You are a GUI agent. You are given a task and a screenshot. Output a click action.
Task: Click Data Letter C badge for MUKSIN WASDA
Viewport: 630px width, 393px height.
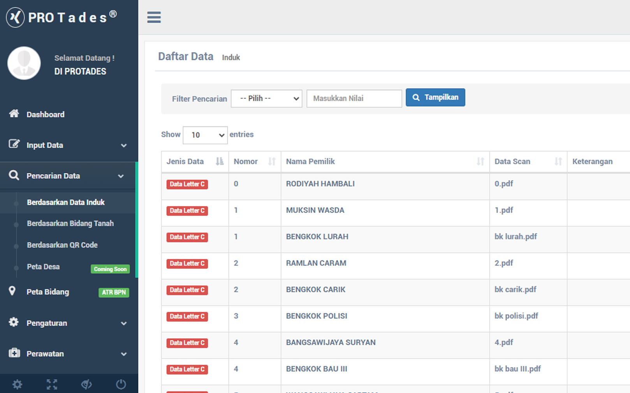tap(187, 211)
